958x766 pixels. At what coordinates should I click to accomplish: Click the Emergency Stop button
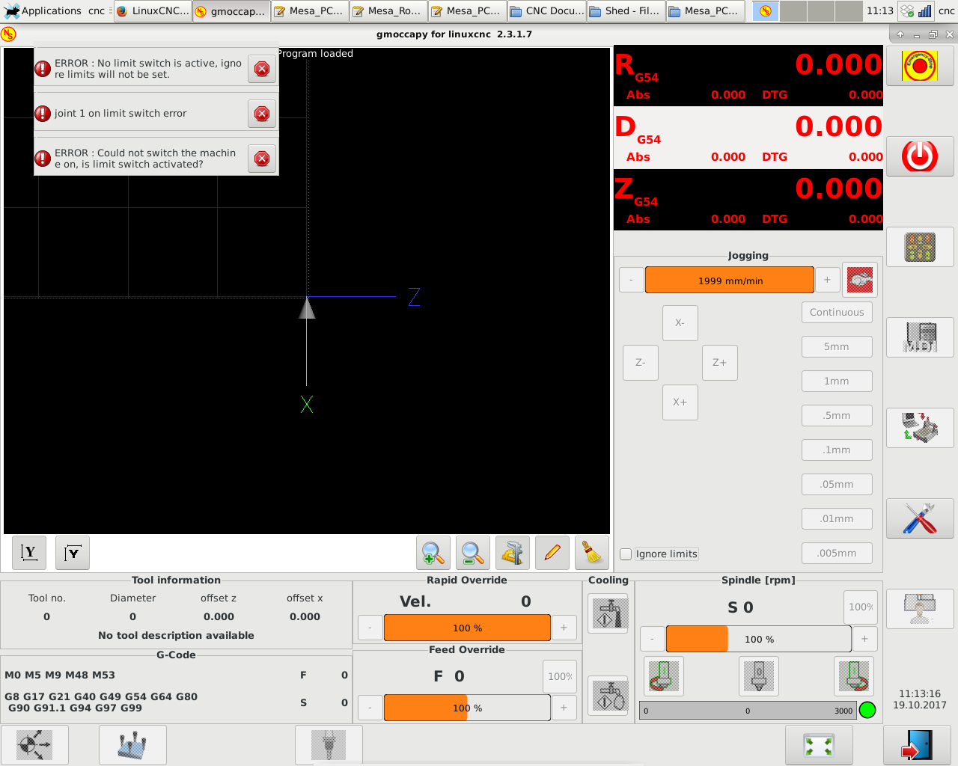[920, 66]
